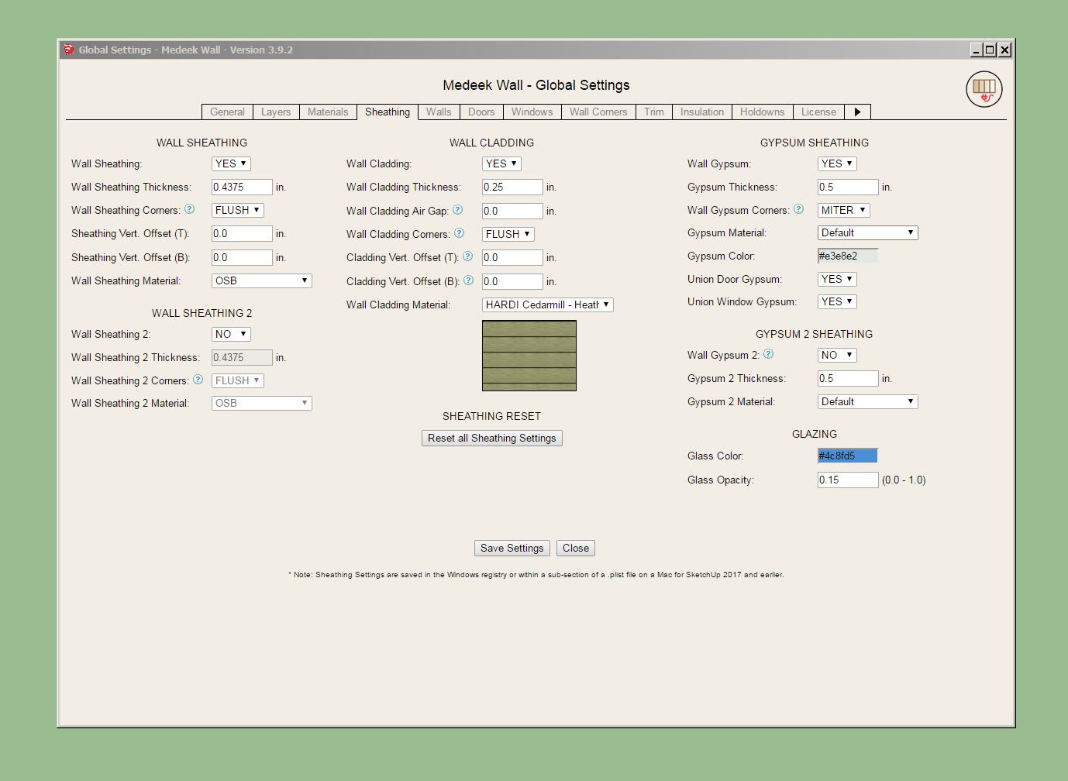Toggle Union Door Gypsum YES/NO selector
This screenshot has height=781, width=1068.
837,279
